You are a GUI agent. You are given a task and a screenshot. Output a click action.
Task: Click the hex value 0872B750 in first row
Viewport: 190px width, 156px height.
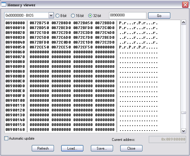pyautogui.click(x=39, y=23)
